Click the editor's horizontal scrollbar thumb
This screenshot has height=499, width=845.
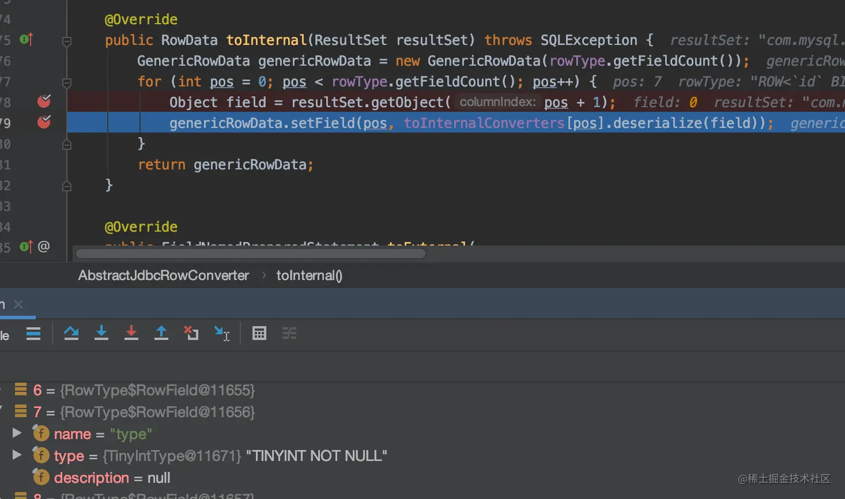tap(251, 254)
